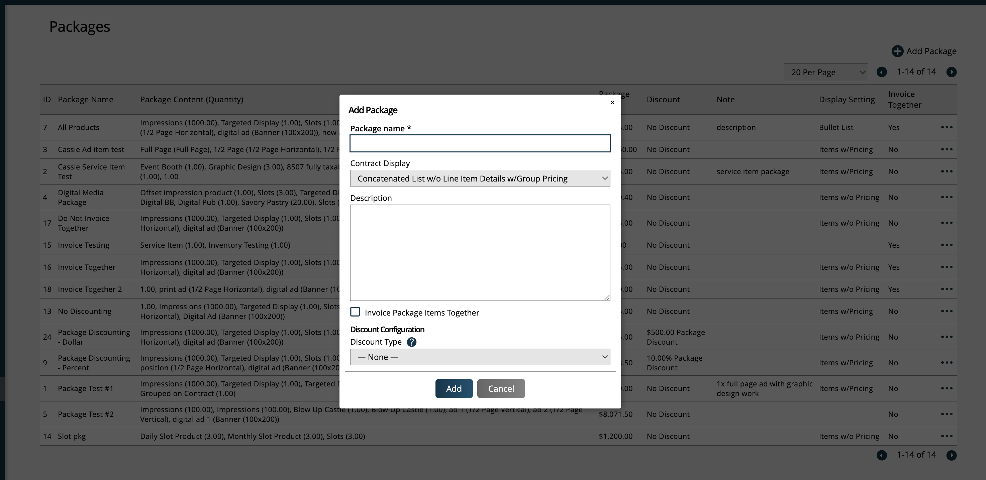
Task: Open the Contract Display dropdown
Action: click(x=480, y=178)
